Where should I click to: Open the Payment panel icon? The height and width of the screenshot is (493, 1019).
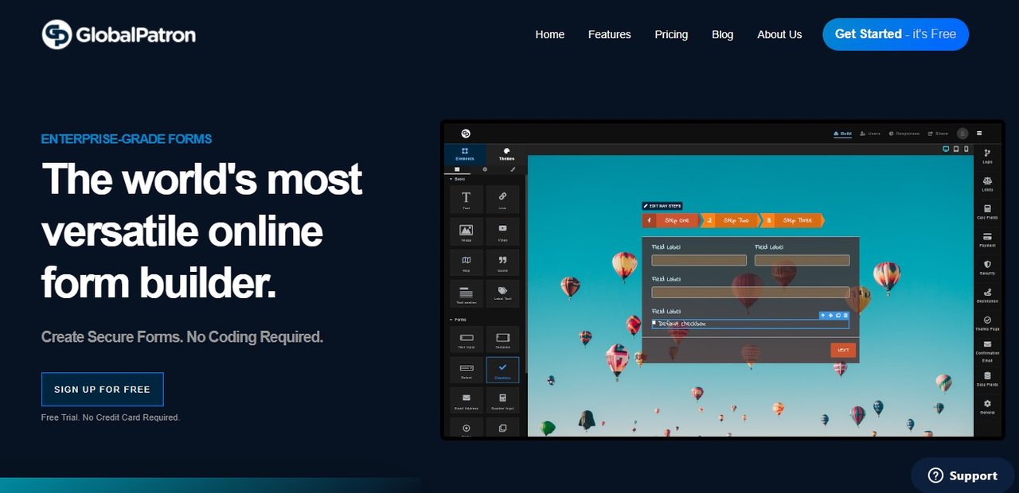[x=987, y=239]
